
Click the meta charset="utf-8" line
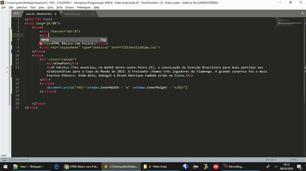(x=60, y=31)
